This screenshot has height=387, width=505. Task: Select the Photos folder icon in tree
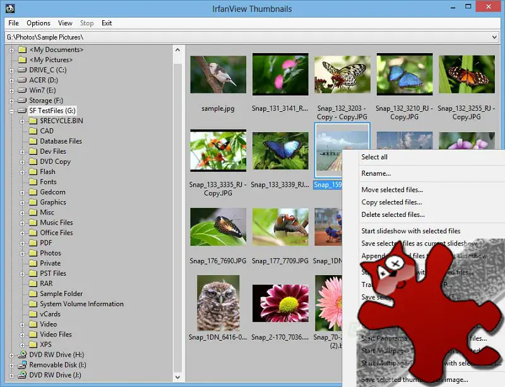click(x=33, y=253)
